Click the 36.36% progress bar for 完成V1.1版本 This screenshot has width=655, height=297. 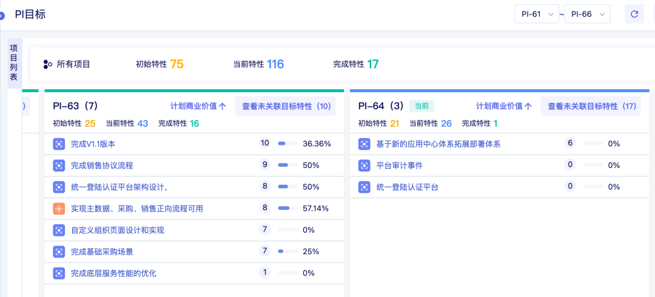287,144
